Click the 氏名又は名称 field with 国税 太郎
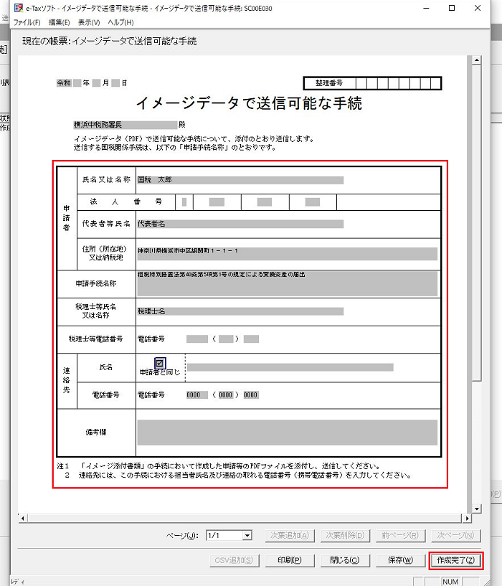Viewport: 502px width, 586px height. point(240,180)
